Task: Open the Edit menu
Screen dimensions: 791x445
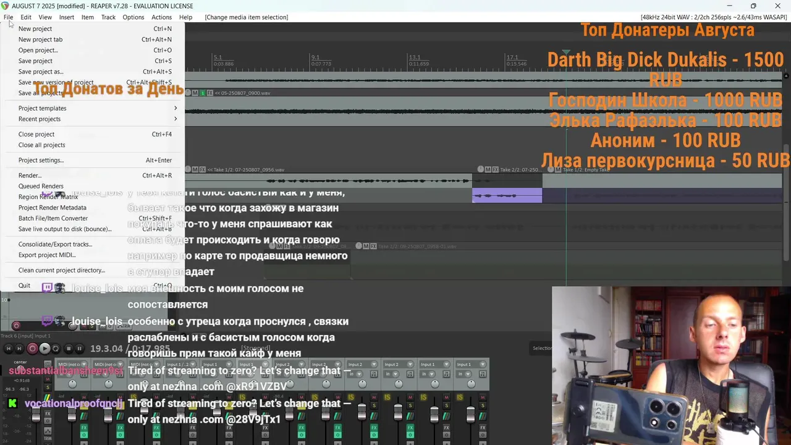Action: pos(25,17)
